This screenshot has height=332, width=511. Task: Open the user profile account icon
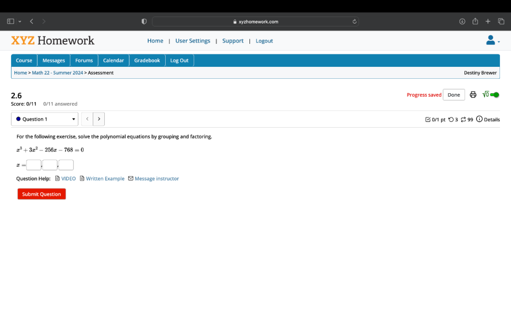pos(492,40)
